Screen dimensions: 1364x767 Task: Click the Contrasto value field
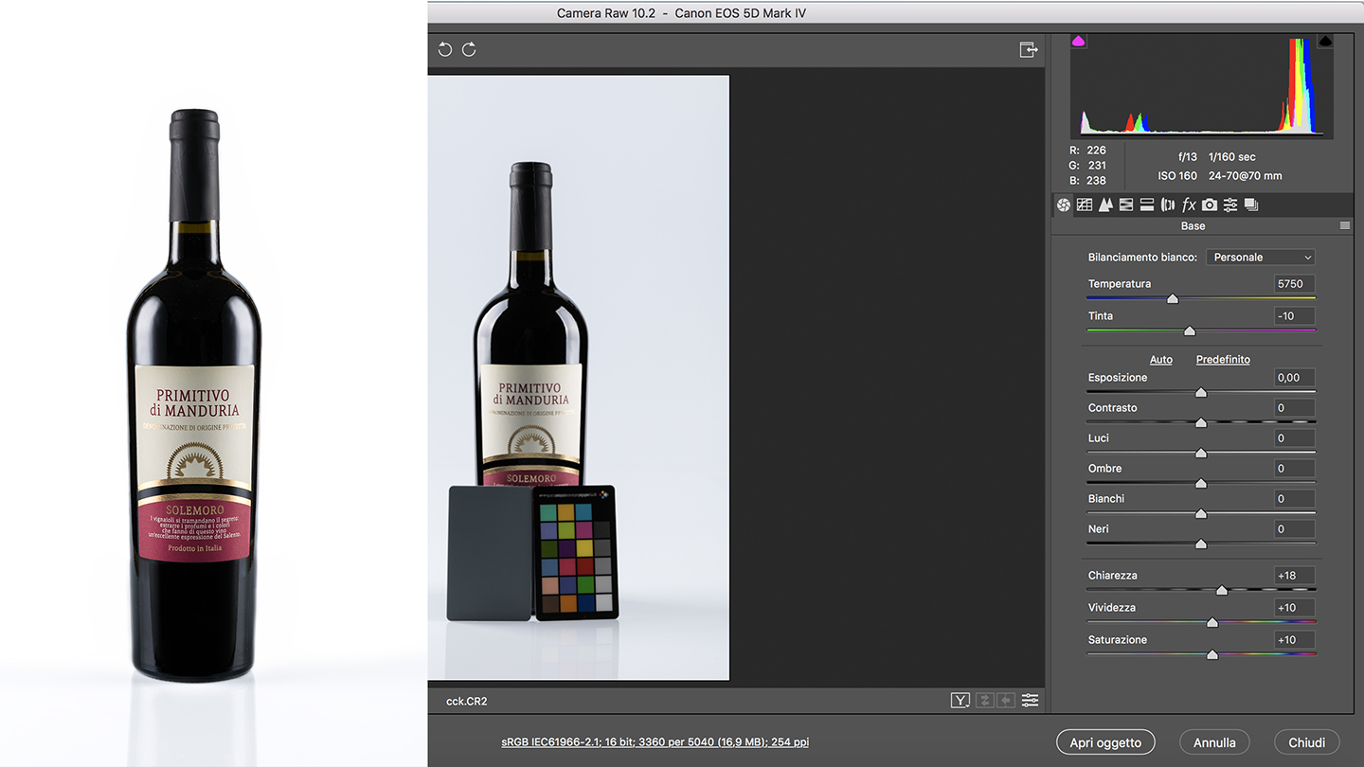tap(1294, 408)
